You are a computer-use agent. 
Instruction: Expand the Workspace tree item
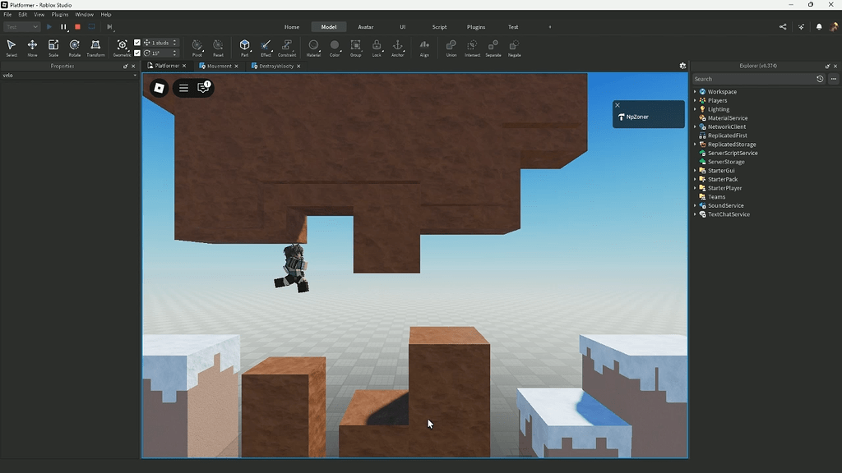click(695, 91)
